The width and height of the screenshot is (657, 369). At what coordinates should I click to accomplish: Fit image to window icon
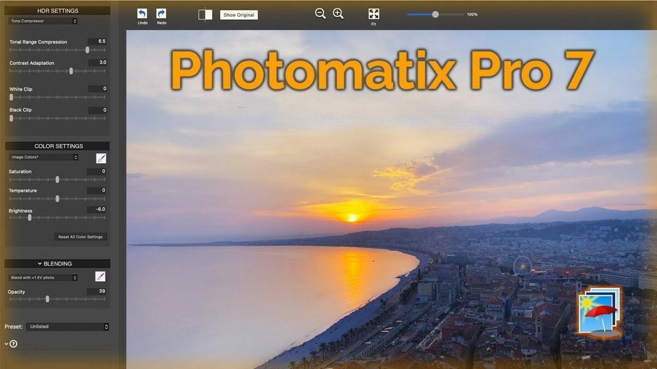(373, 14)
